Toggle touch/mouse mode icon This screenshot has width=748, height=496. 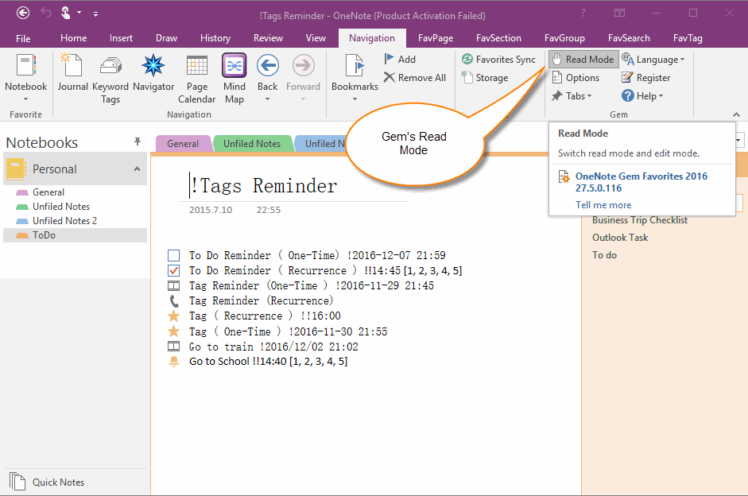click(65, 13)
